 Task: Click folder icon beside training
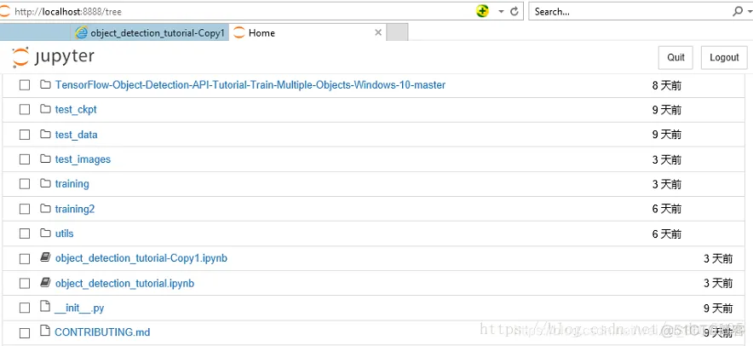tap(45, 183)
